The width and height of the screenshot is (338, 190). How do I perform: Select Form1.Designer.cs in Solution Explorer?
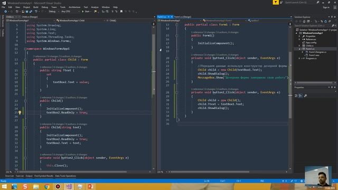tap(317, 52)
